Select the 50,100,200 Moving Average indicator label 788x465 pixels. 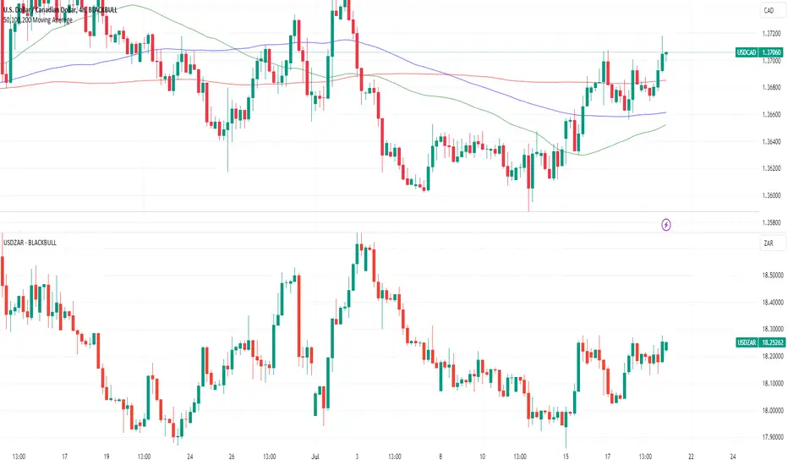[38, 20]
